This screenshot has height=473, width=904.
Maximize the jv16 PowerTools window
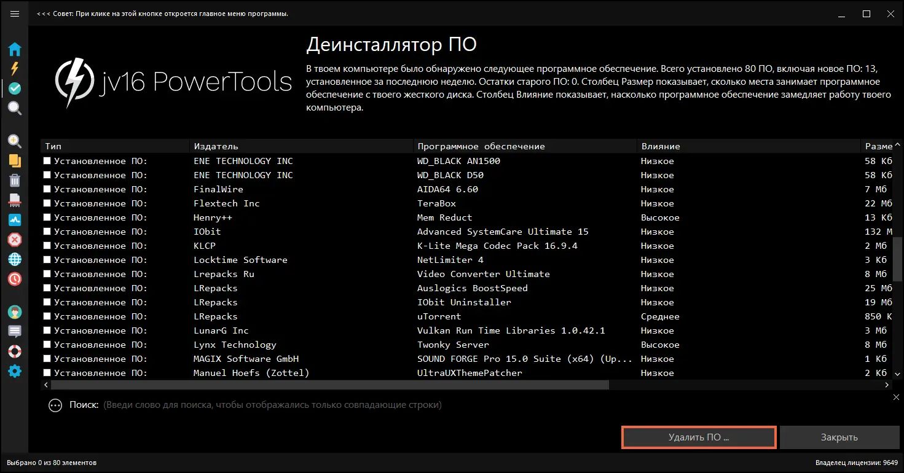pos(866,14)
